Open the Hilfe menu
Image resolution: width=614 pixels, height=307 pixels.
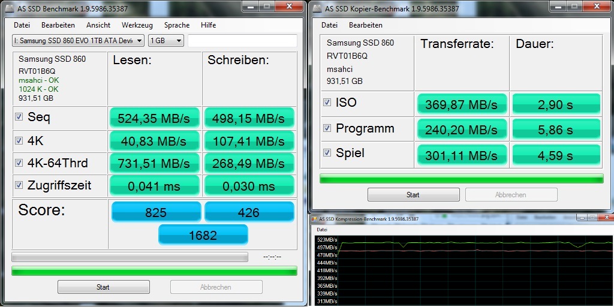coord(208,25)
